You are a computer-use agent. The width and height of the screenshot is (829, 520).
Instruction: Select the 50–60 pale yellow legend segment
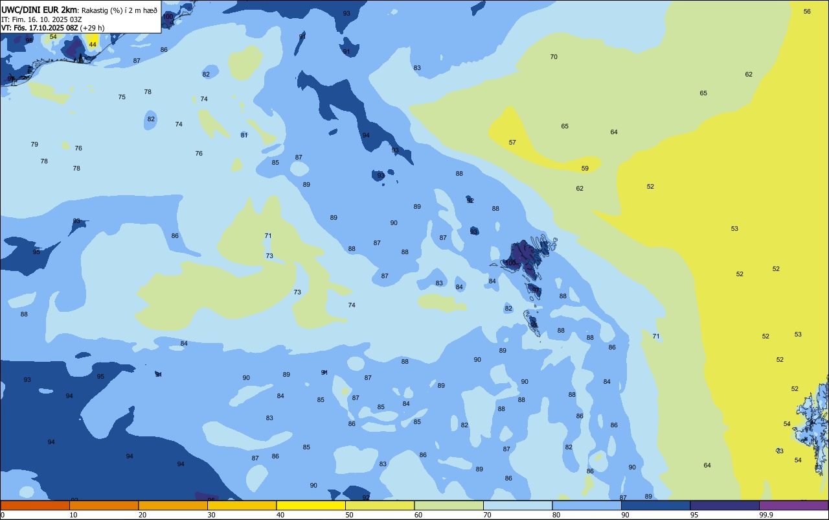point(380,505)
